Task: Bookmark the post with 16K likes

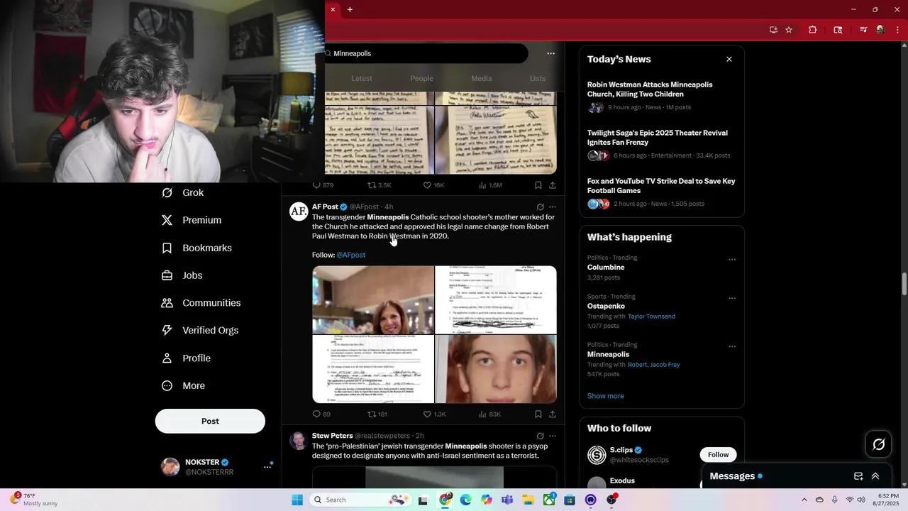Action: click(x=538, y=185)
